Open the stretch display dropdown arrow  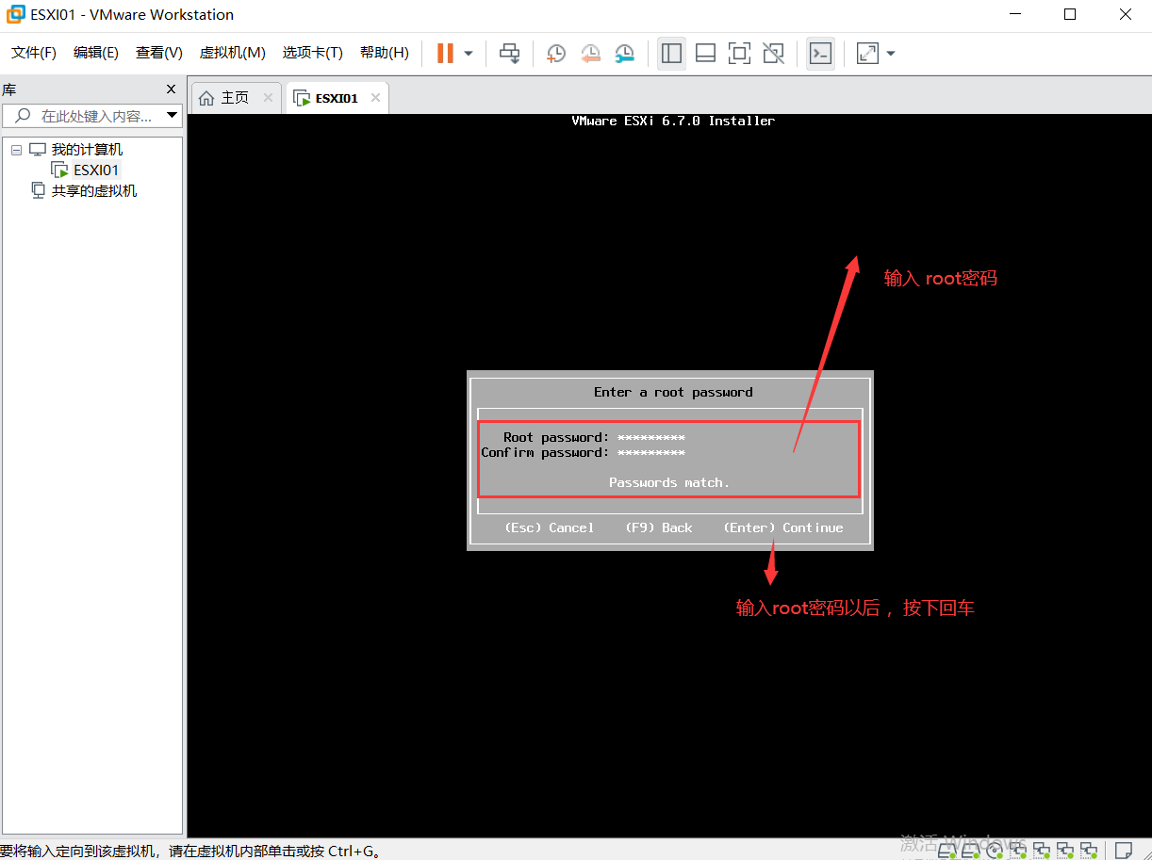[x=891, y=54]
